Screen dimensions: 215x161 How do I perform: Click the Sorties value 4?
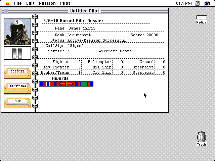[69, 51]
